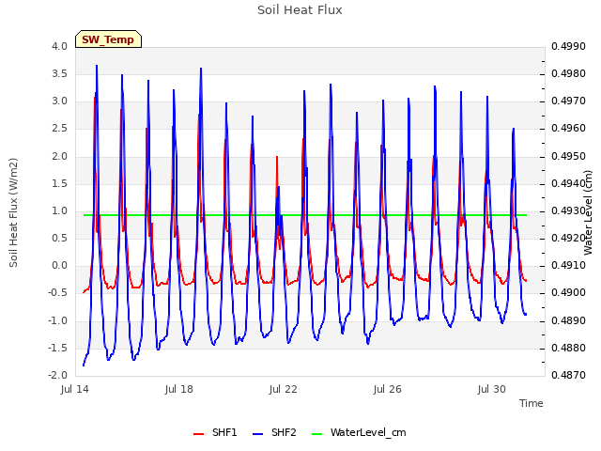Click the red SHF1 legend swatch

pyautogui.click(x=198, y=434)
